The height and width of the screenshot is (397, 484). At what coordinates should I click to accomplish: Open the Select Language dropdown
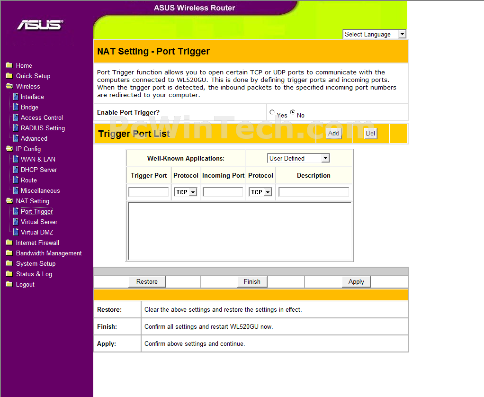[374, 34]
